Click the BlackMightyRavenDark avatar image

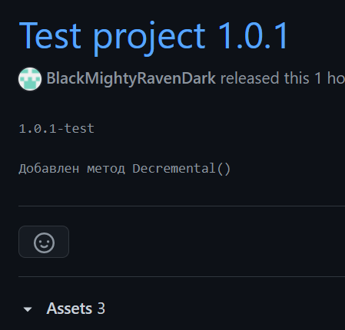click(30, 79)
